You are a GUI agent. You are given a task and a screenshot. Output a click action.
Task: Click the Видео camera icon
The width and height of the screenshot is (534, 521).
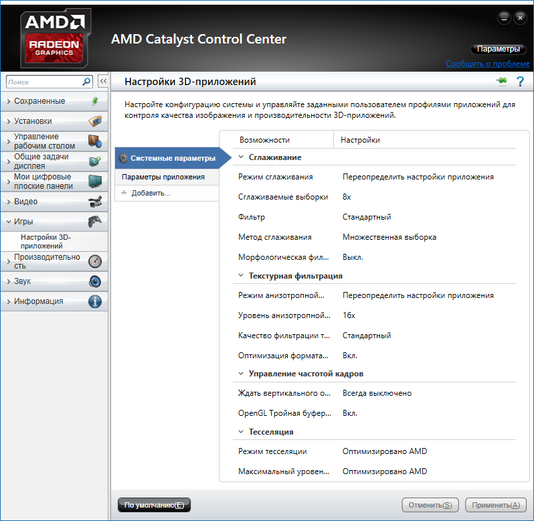click(95, 202)
